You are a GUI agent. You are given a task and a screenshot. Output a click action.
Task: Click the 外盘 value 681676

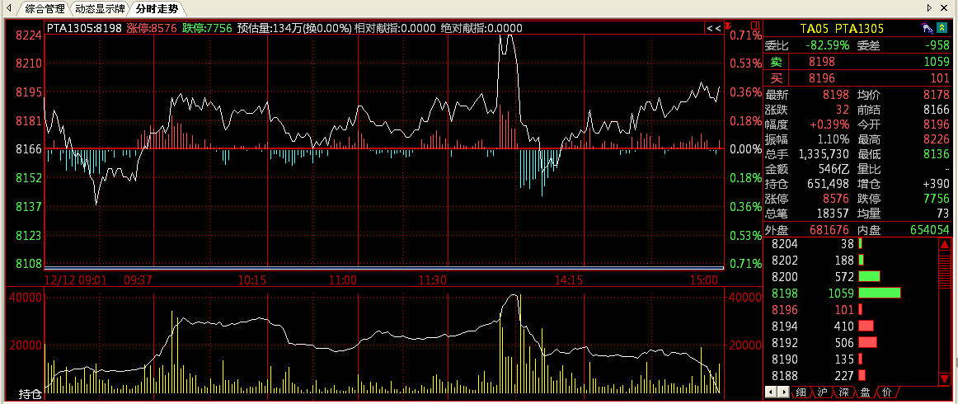[829, 230]
